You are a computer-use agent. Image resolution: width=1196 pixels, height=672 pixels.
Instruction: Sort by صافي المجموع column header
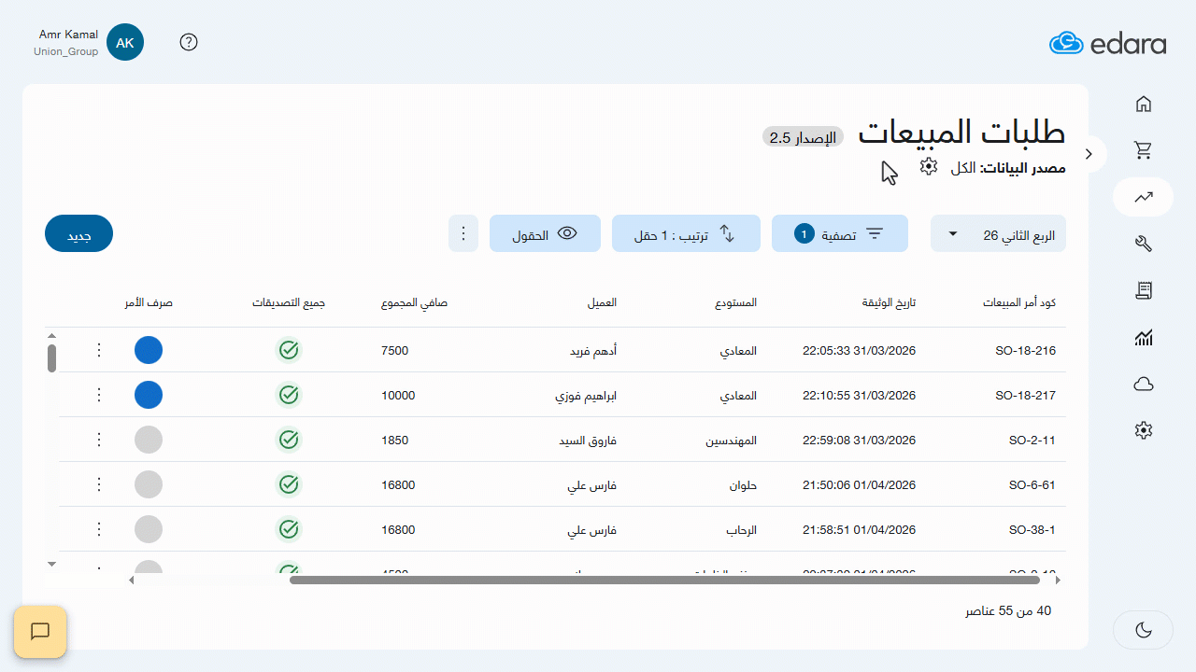[415, 303]
